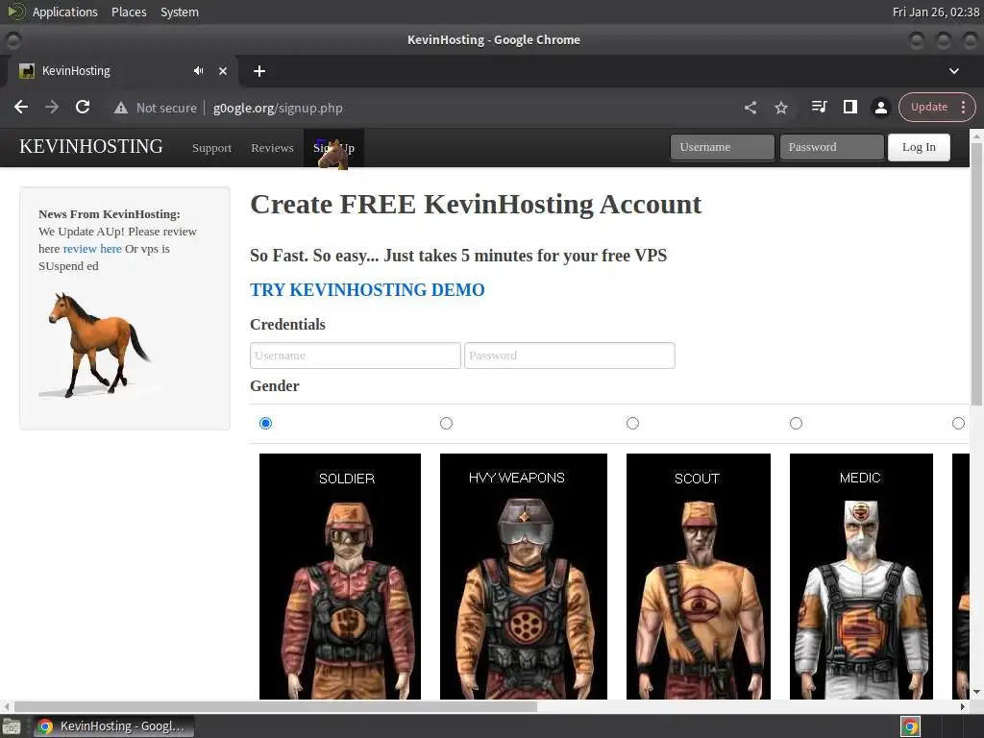This screenshot has width=984, height=738.
Task: Click the SCOUT character image
Action: (699, 577)
